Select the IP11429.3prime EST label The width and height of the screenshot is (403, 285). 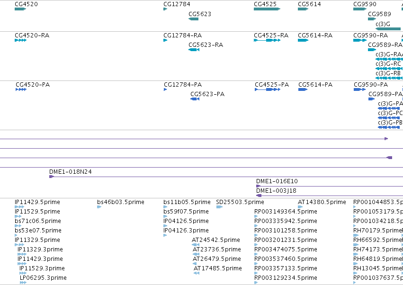(40, 259)
